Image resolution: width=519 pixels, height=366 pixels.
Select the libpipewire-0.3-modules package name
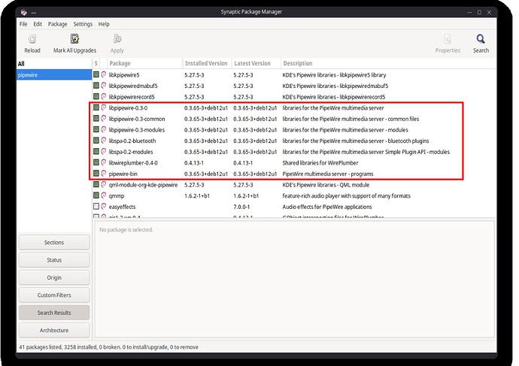137,130
